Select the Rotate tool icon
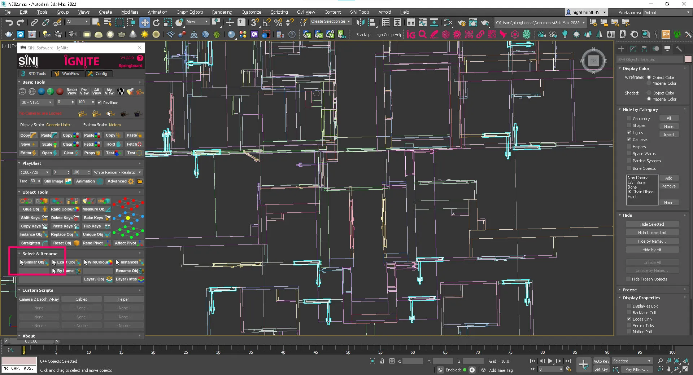This screenshot has width=693, height=375. (x=156, y=23)
